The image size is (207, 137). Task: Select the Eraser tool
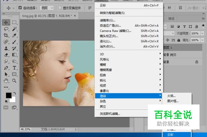(6, 55)
